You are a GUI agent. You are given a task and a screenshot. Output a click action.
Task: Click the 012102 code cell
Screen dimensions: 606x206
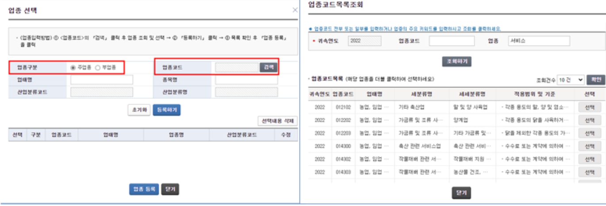(x=343, y=107)
